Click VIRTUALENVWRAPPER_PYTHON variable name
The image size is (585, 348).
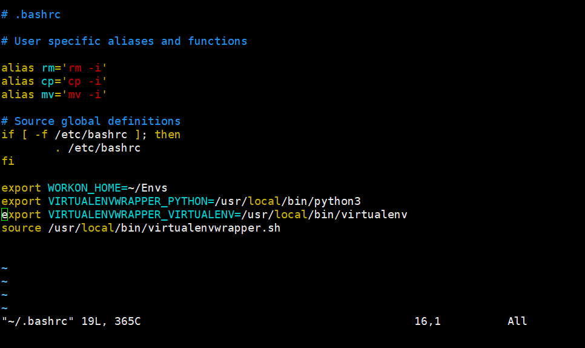(128, 202)
